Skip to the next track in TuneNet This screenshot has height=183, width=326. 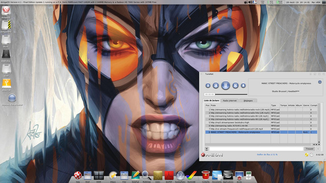[x=235, y=85]
